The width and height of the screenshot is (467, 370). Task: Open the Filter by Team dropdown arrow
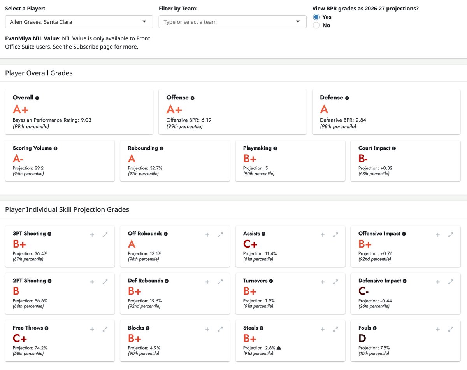click(x=298, y=22)
